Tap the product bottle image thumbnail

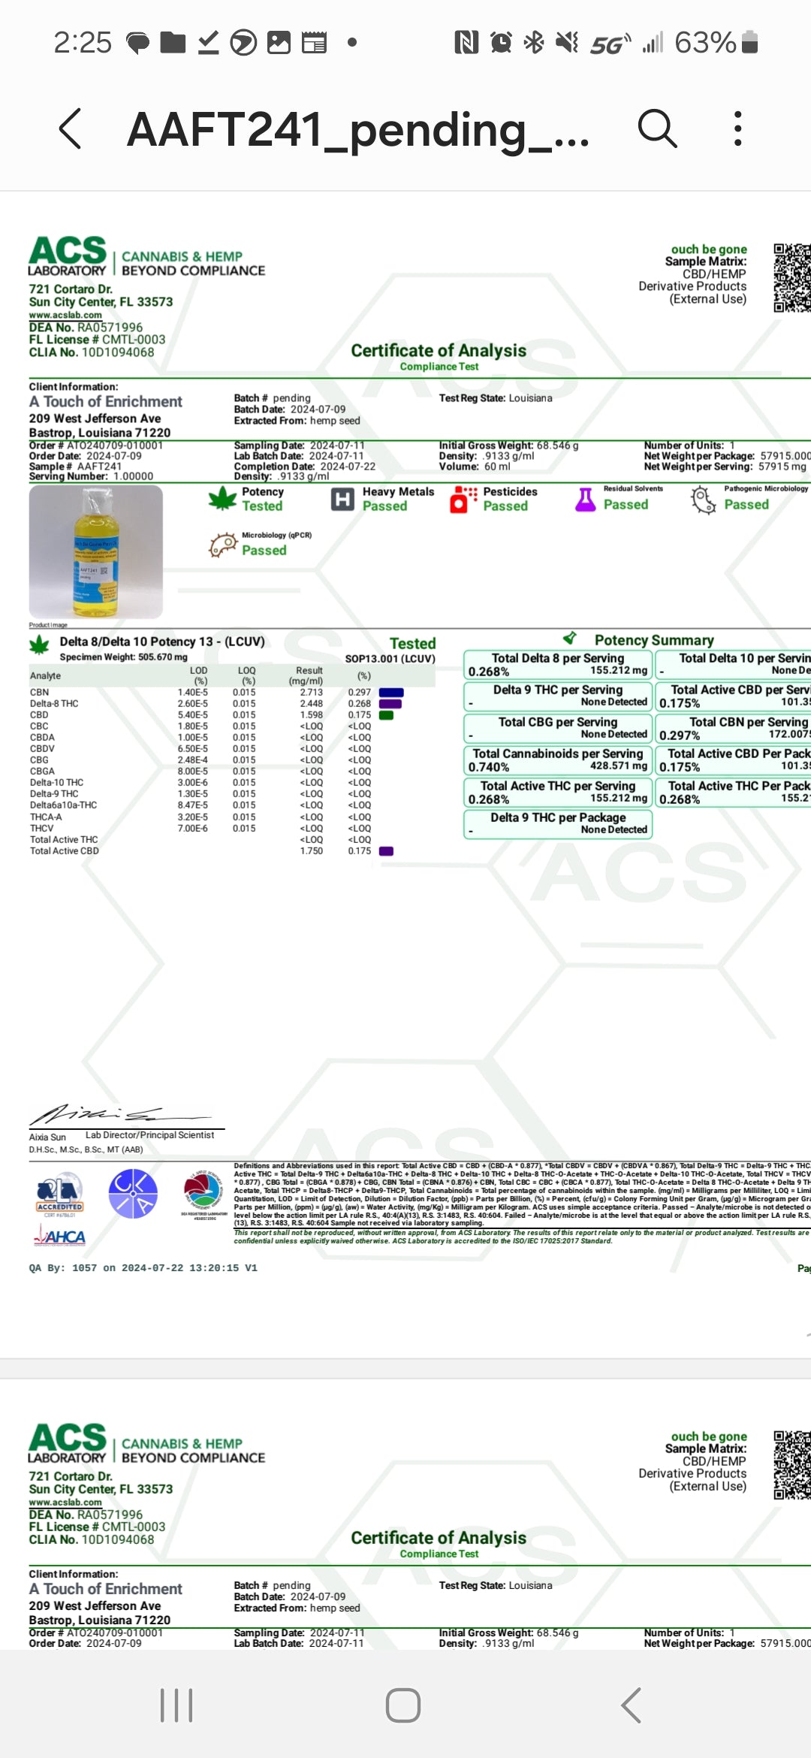pyautogui.click(x=96, y=552)
